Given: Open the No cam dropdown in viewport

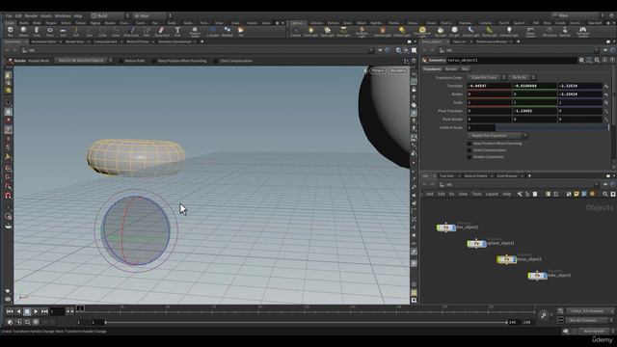Looking at the screenshot, I should click(398, 70).
